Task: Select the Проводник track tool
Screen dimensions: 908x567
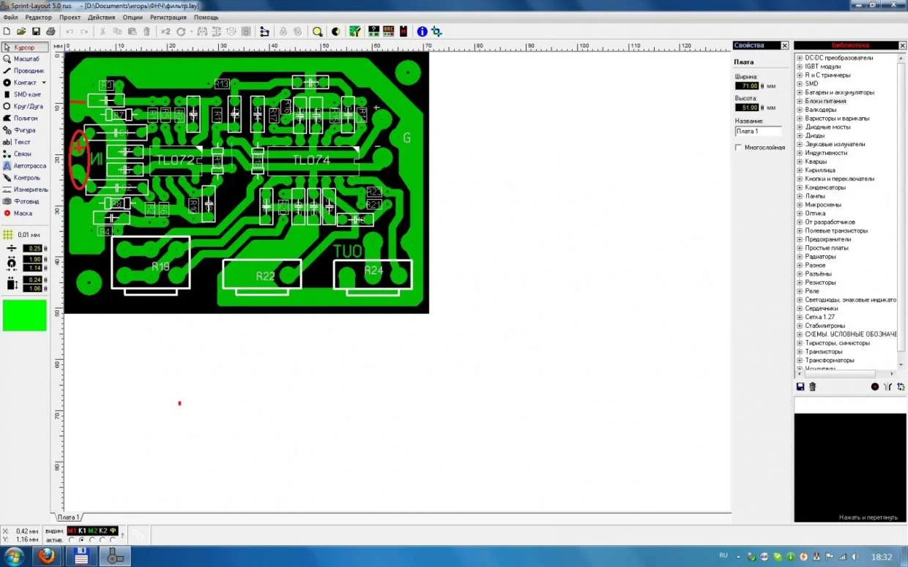Action: point(26,71)
